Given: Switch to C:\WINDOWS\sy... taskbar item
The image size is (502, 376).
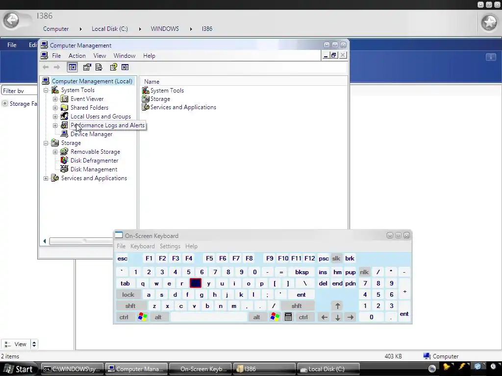Looking at the screenshot, I should point(73,369).
